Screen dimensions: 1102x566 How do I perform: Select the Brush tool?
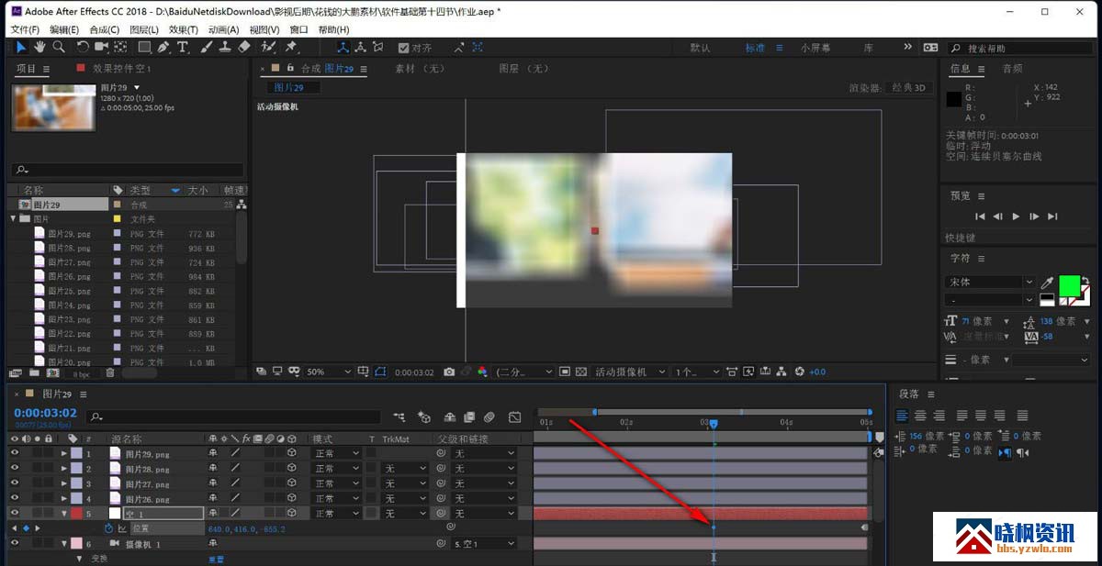click(206, 48)
